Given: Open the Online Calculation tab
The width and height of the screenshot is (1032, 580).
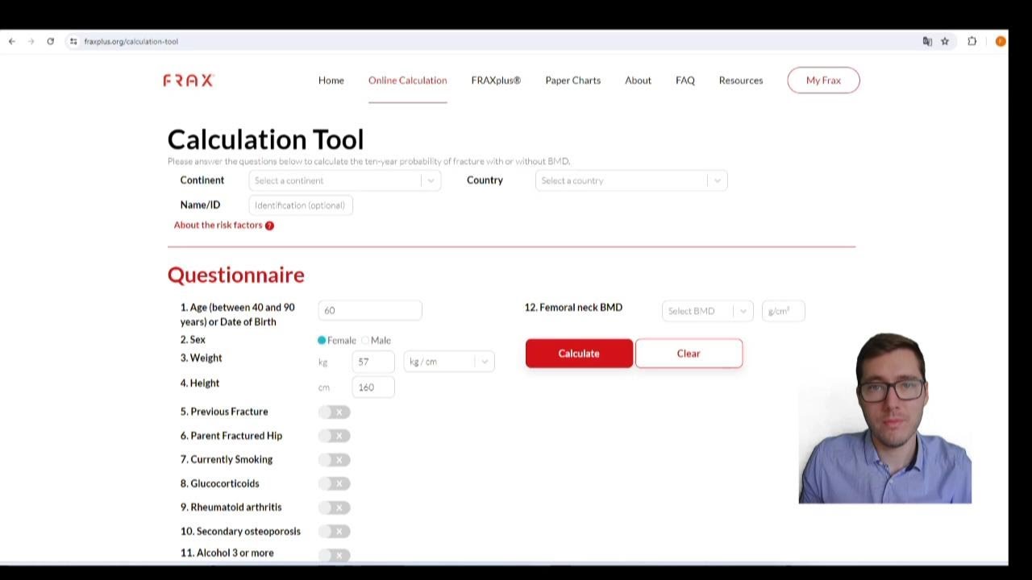Looking at the screenshot, I should tap(407, 81).
